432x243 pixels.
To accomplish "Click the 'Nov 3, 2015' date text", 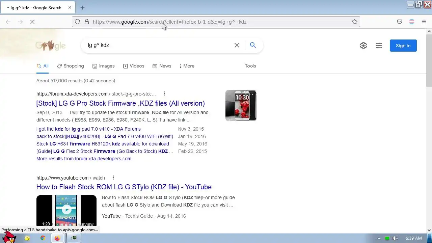I will click(191, 129).
